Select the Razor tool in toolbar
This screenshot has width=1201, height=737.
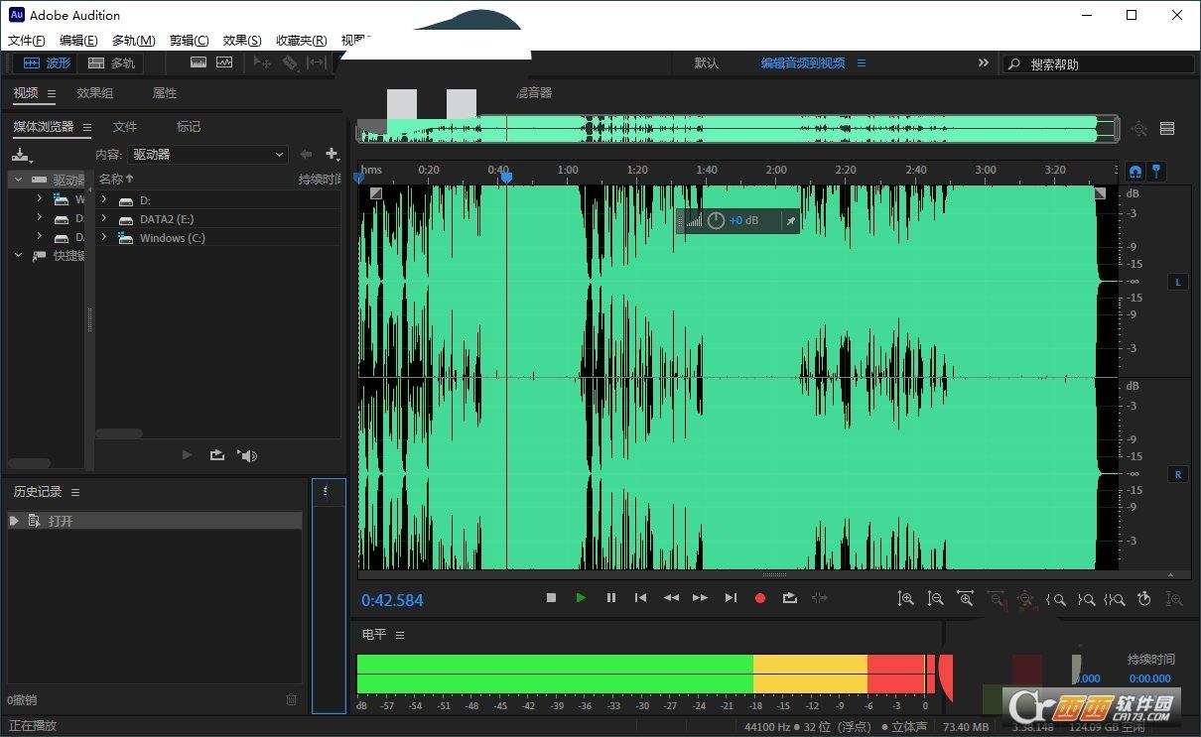(x=290, y=62)
